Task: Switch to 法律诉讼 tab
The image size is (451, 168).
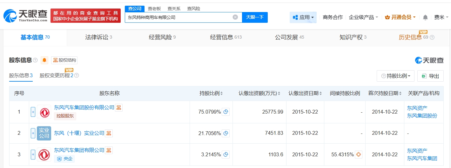Action: pyautogui.click(x=98, y=37)
